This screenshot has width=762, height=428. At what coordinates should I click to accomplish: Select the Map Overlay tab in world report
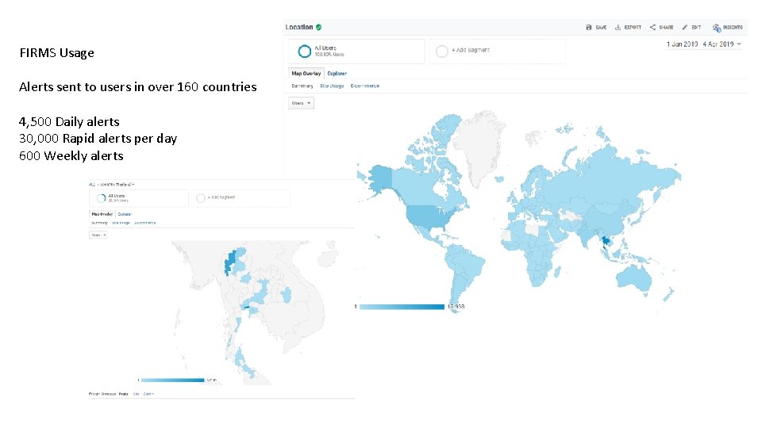[x=306, y=73]
